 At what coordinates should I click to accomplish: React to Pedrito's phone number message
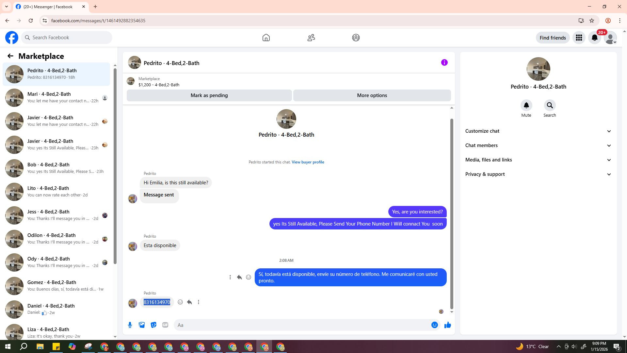tap(180, 302)
